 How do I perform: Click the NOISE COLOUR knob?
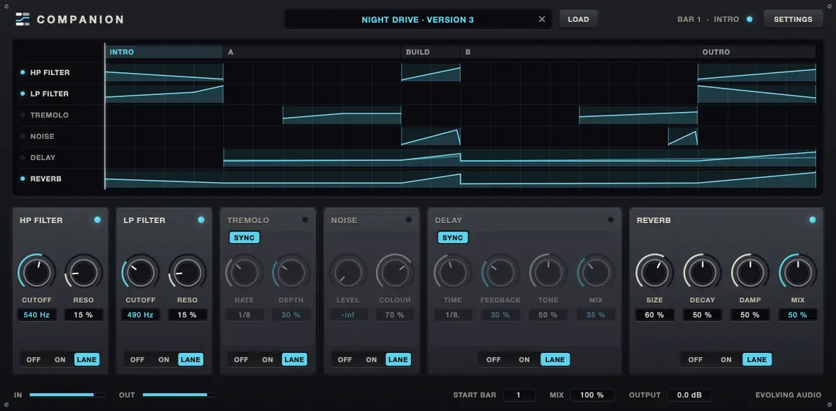(395, 272)
